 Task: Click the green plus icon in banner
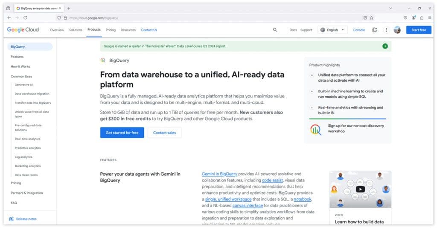pyautogui.click(x=385, y=46)
